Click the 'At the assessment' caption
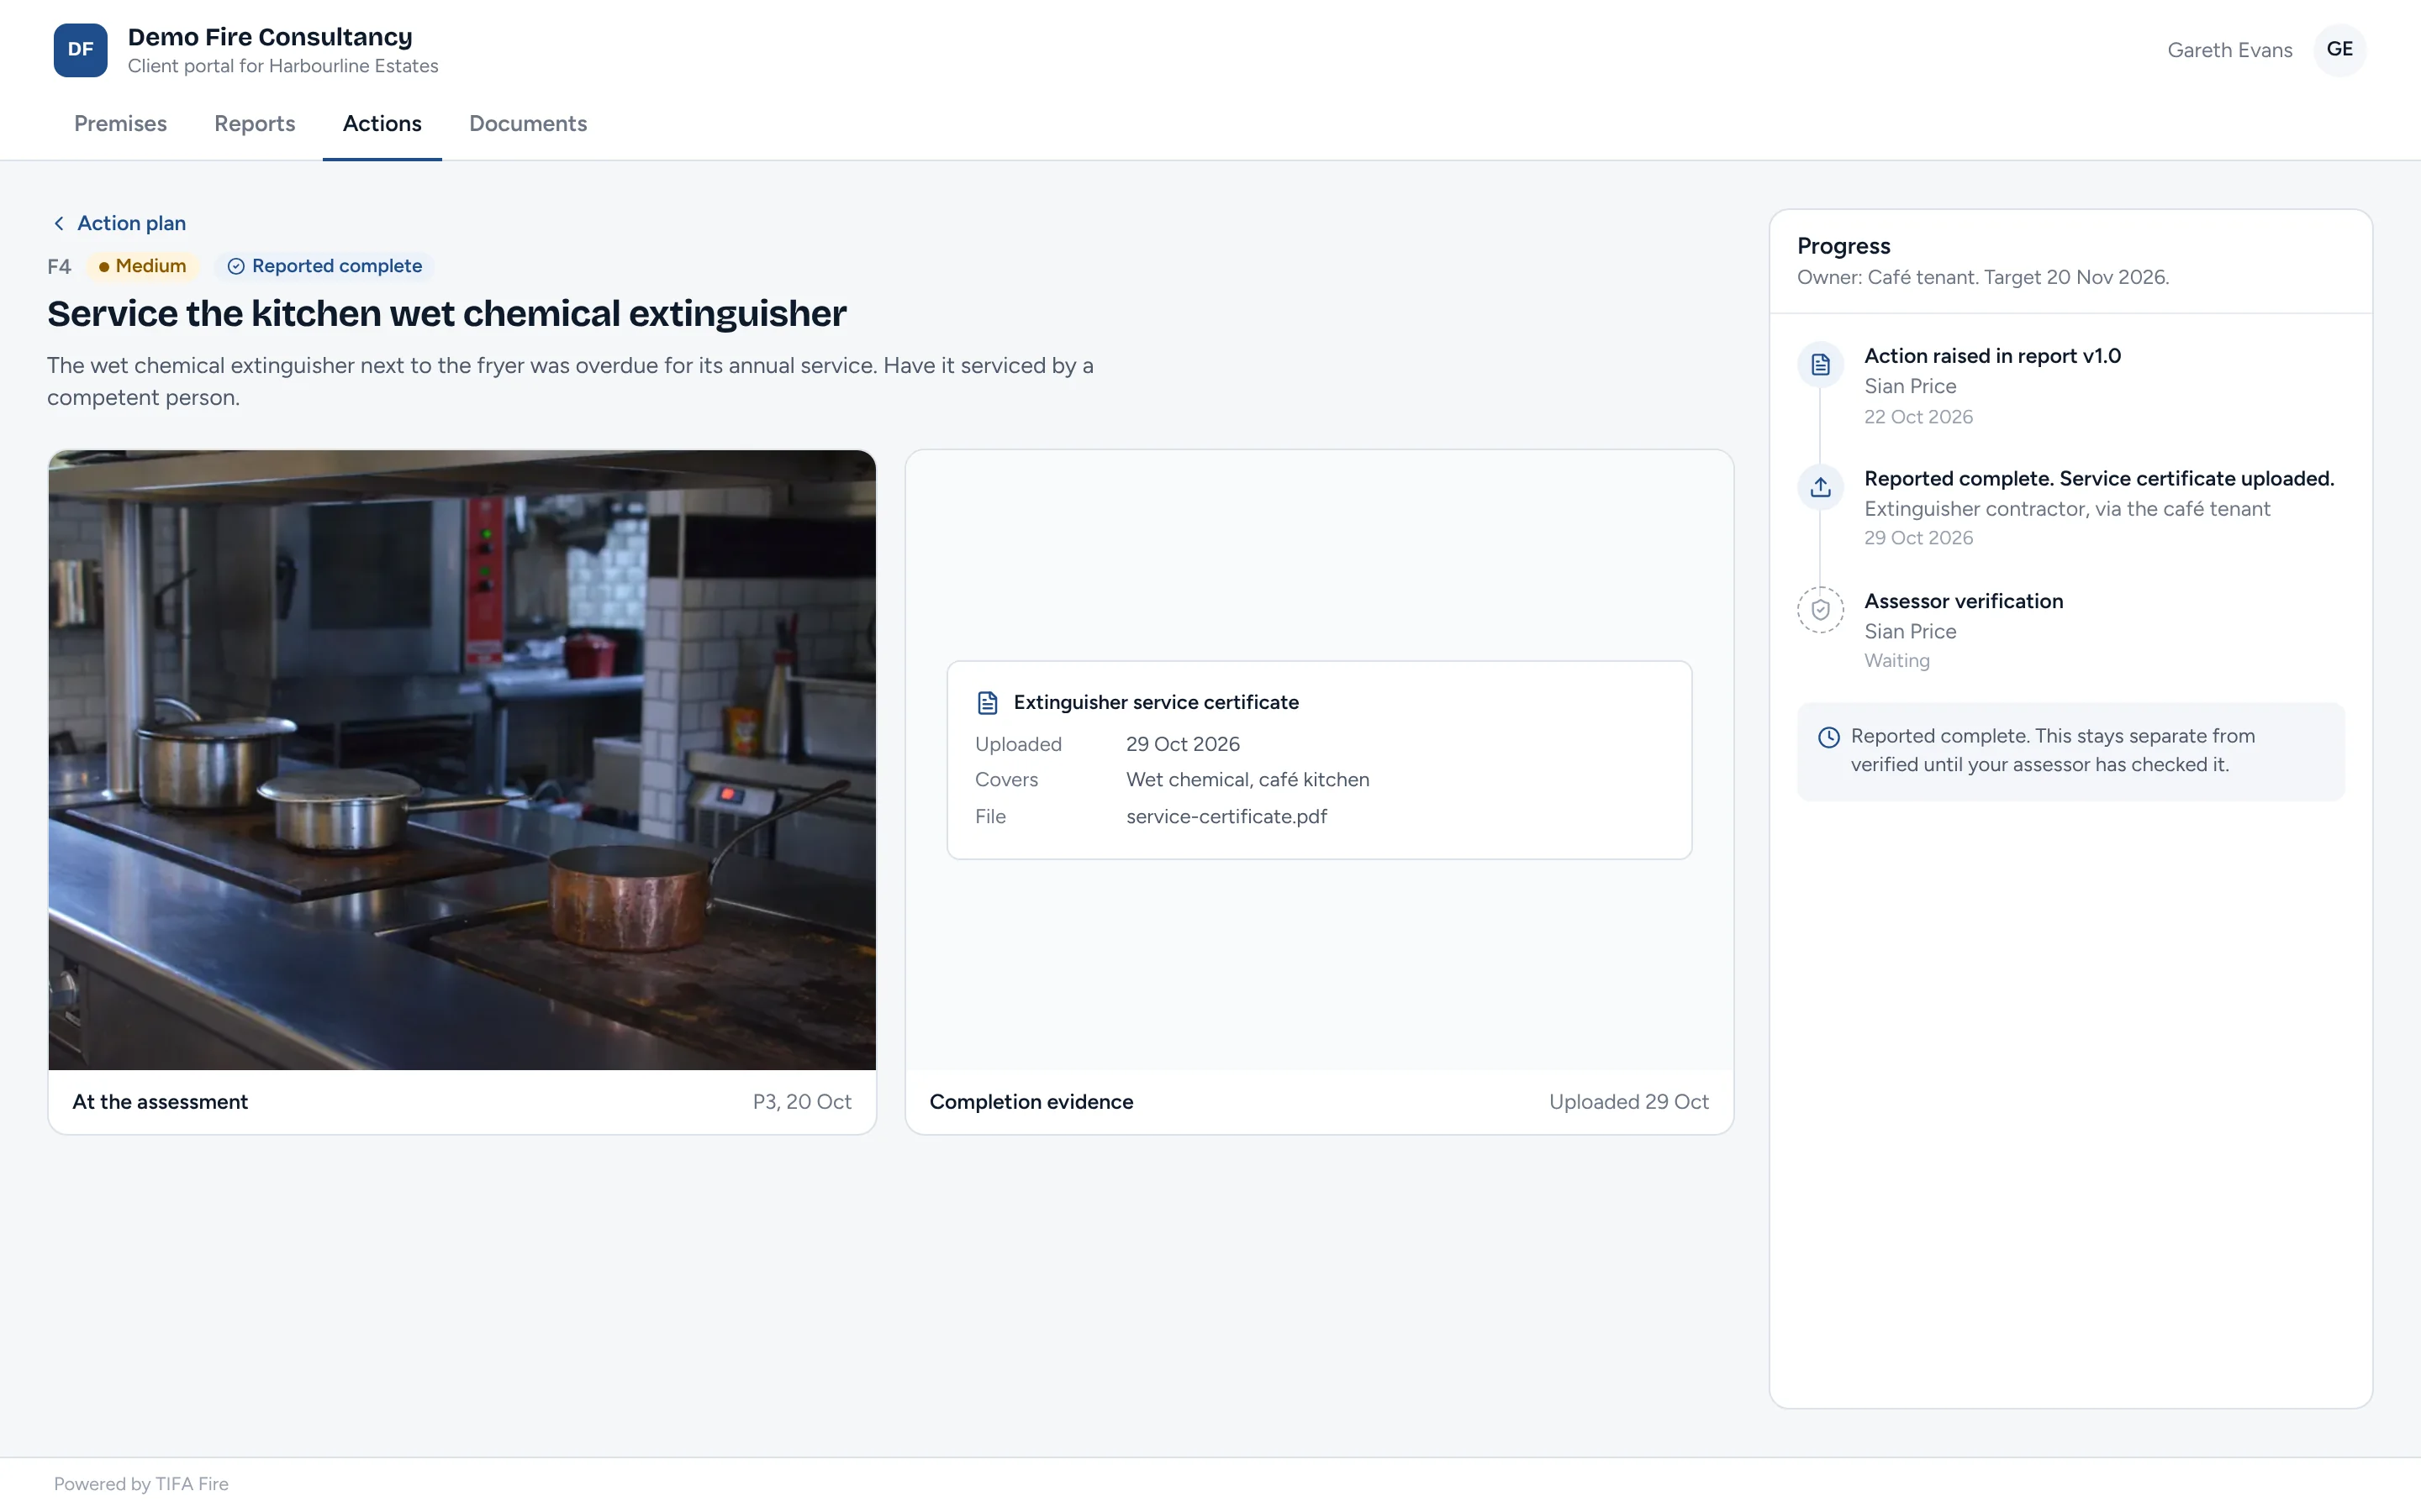 click(160, 1102)
